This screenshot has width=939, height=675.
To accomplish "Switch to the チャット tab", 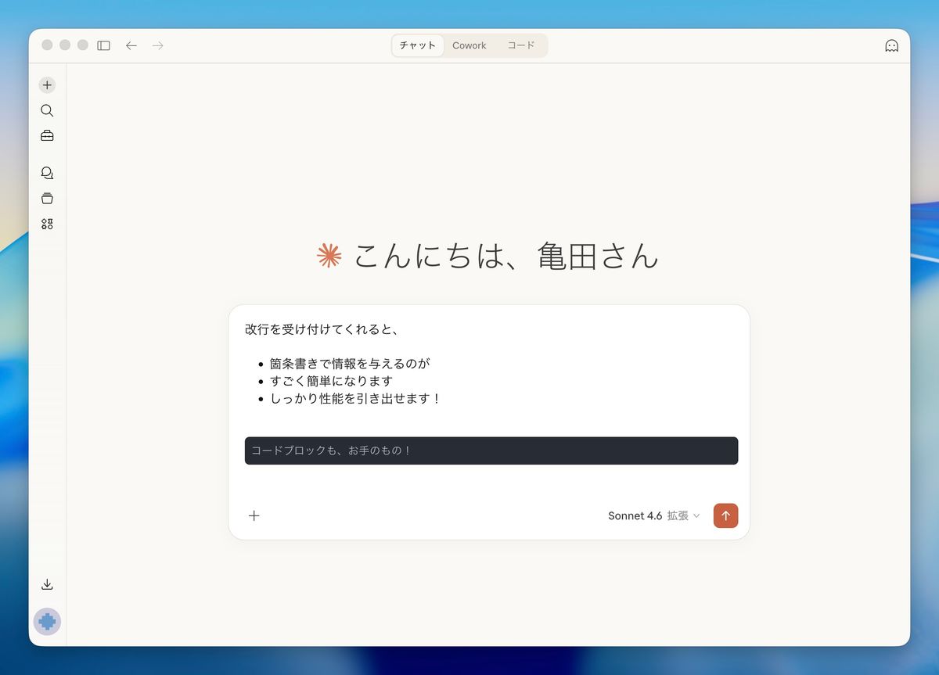I will pyautogui.click(x=418, y=45).
